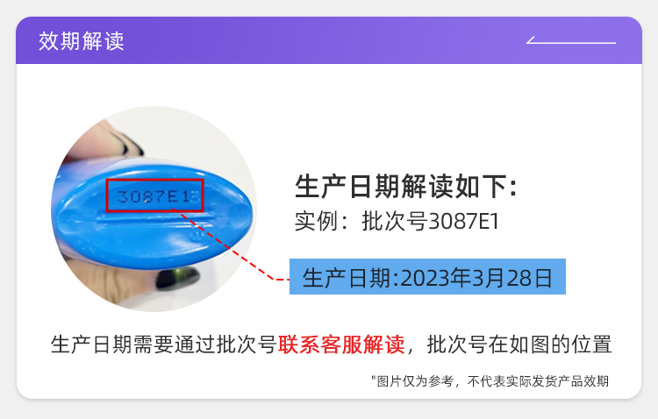Click the red box around batch code
Viewport: 658px width, 419px height.
[154, 195]
